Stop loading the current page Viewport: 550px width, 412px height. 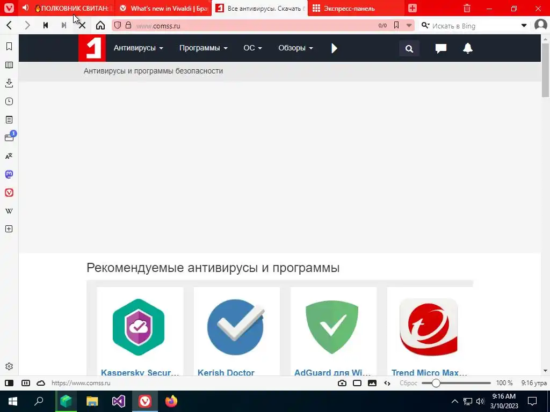(x=82, y=25)
